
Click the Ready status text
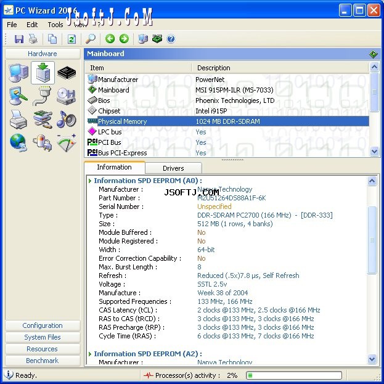[26, 375]
